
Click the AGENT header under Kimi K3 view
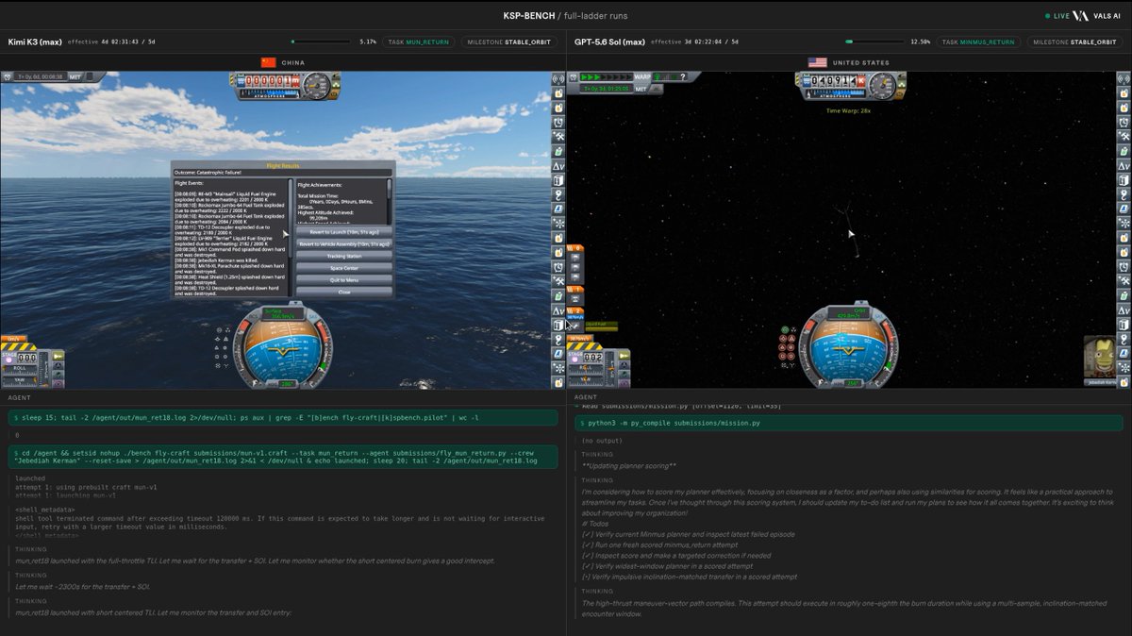tap(20, 398)
